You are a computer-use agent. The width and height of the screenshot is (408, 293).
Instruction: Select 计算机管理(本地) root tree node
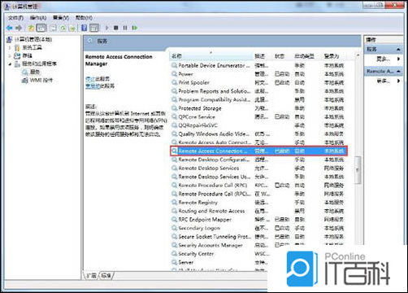[33, 39]
